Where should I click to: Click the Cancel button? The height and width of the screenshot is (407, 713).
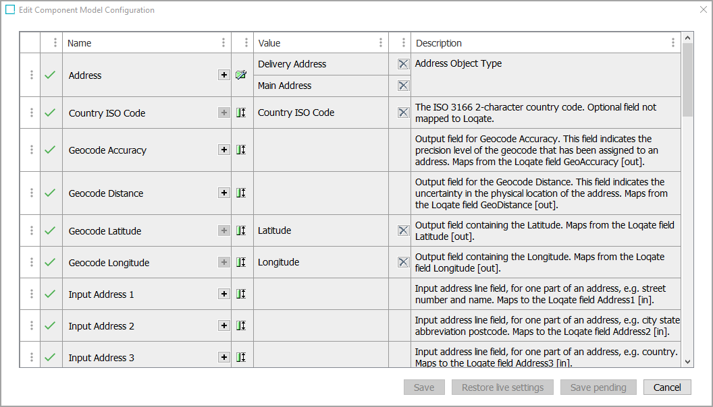click(667, 387)
